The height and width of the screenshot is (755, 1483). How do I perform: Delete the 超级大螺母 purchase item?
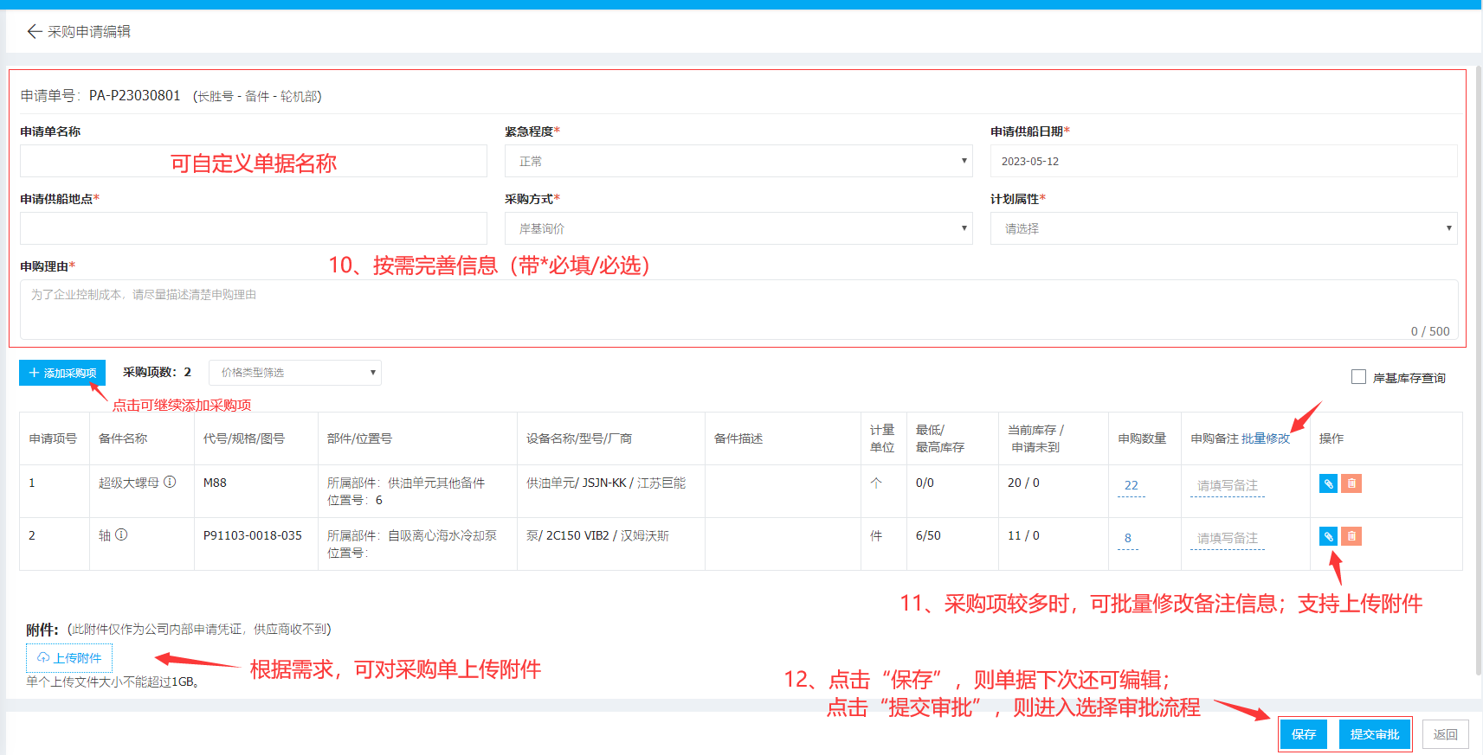click(1351, 483)
